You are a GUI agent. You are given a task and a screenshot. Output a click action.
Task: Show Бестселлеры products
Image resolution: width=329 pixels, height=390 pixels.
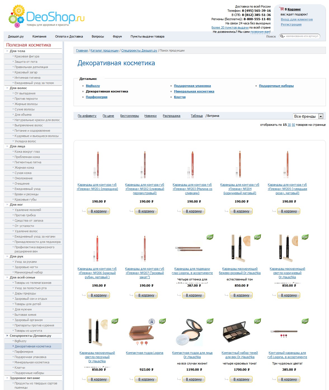[130, 116]
